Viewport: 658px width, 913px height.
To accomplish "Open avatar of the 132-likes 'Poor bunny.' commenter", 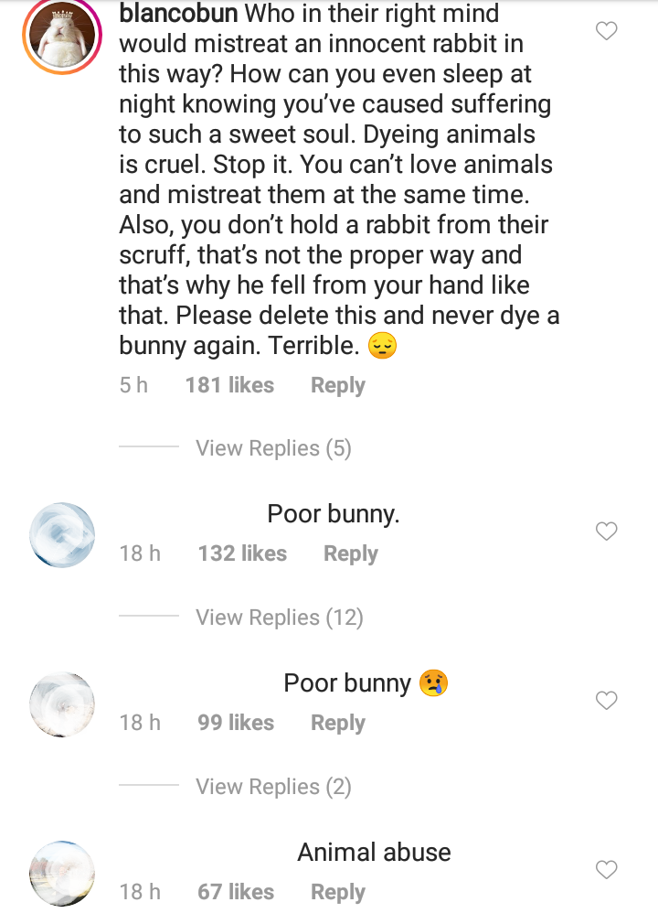I will click(x=62, y=535).
